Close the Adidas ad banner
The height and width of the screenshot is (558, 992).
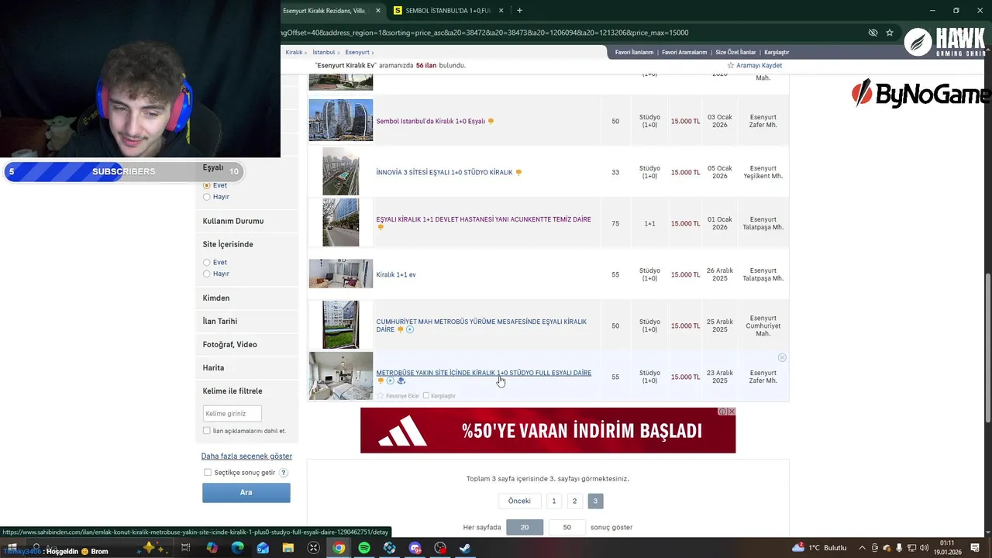[x=731, y=412]
